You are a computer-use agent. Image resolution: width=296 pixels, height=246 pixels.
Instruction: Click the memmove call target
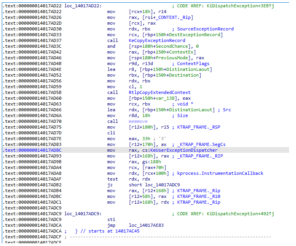(x=138, y=121)
